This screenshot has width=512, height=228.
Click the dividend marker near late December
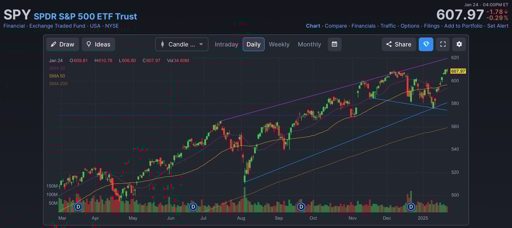(x=411, y=207)
